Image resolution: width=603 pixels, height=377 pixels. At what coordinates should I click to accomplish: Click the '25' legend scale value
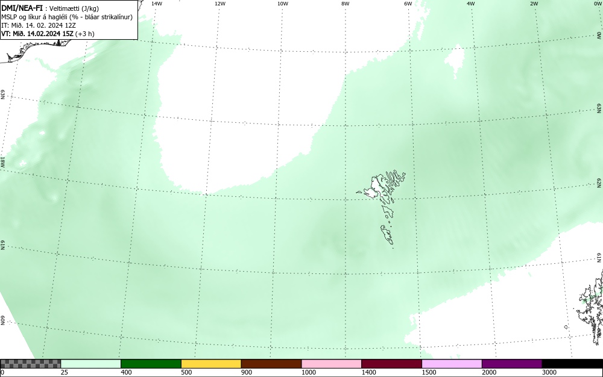pos(65,372)
